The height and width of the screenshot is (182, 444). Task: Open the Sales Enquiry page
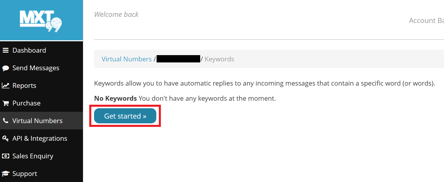(x=33, y=156)
